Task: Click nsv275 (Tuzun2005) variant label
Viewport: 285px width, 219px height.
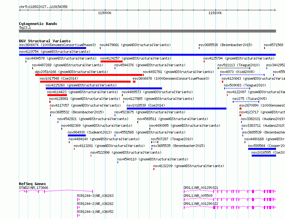Action: tap(250, 99)
